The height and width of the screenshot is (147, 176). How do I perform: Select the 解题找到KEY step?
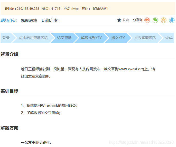pos(91,38)
